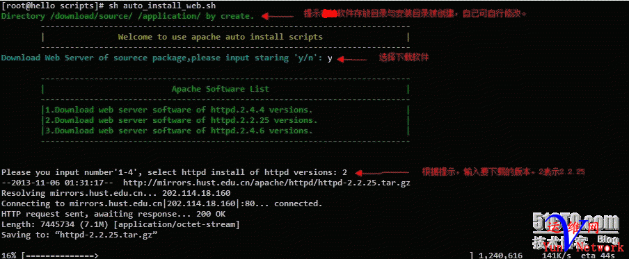Select option 3 httpd.2.4.6 download line
This screenshot has height=259, width=629.
179,131
